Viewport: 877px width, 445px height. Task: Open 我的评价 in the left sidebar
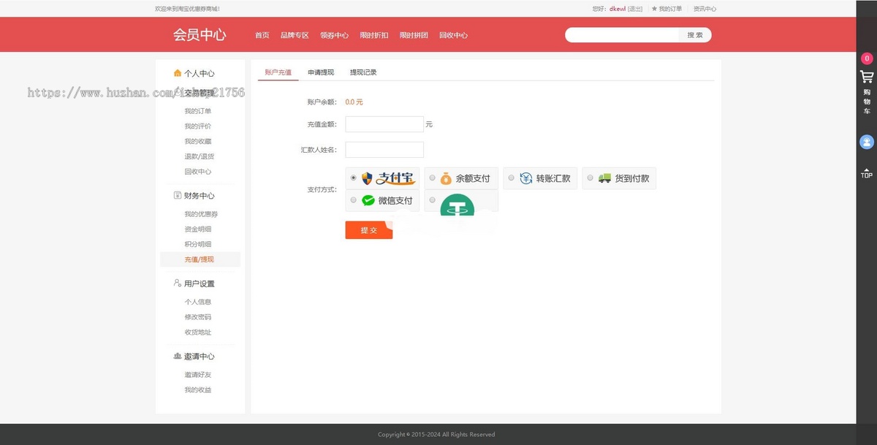(x=197, y=126)
